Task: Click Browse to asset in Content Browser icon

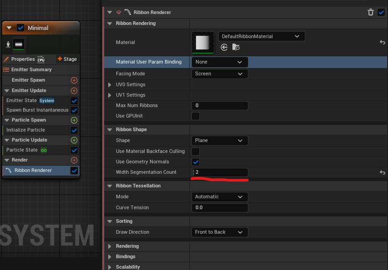Action: pyautogui.click(x=236, y=47)
